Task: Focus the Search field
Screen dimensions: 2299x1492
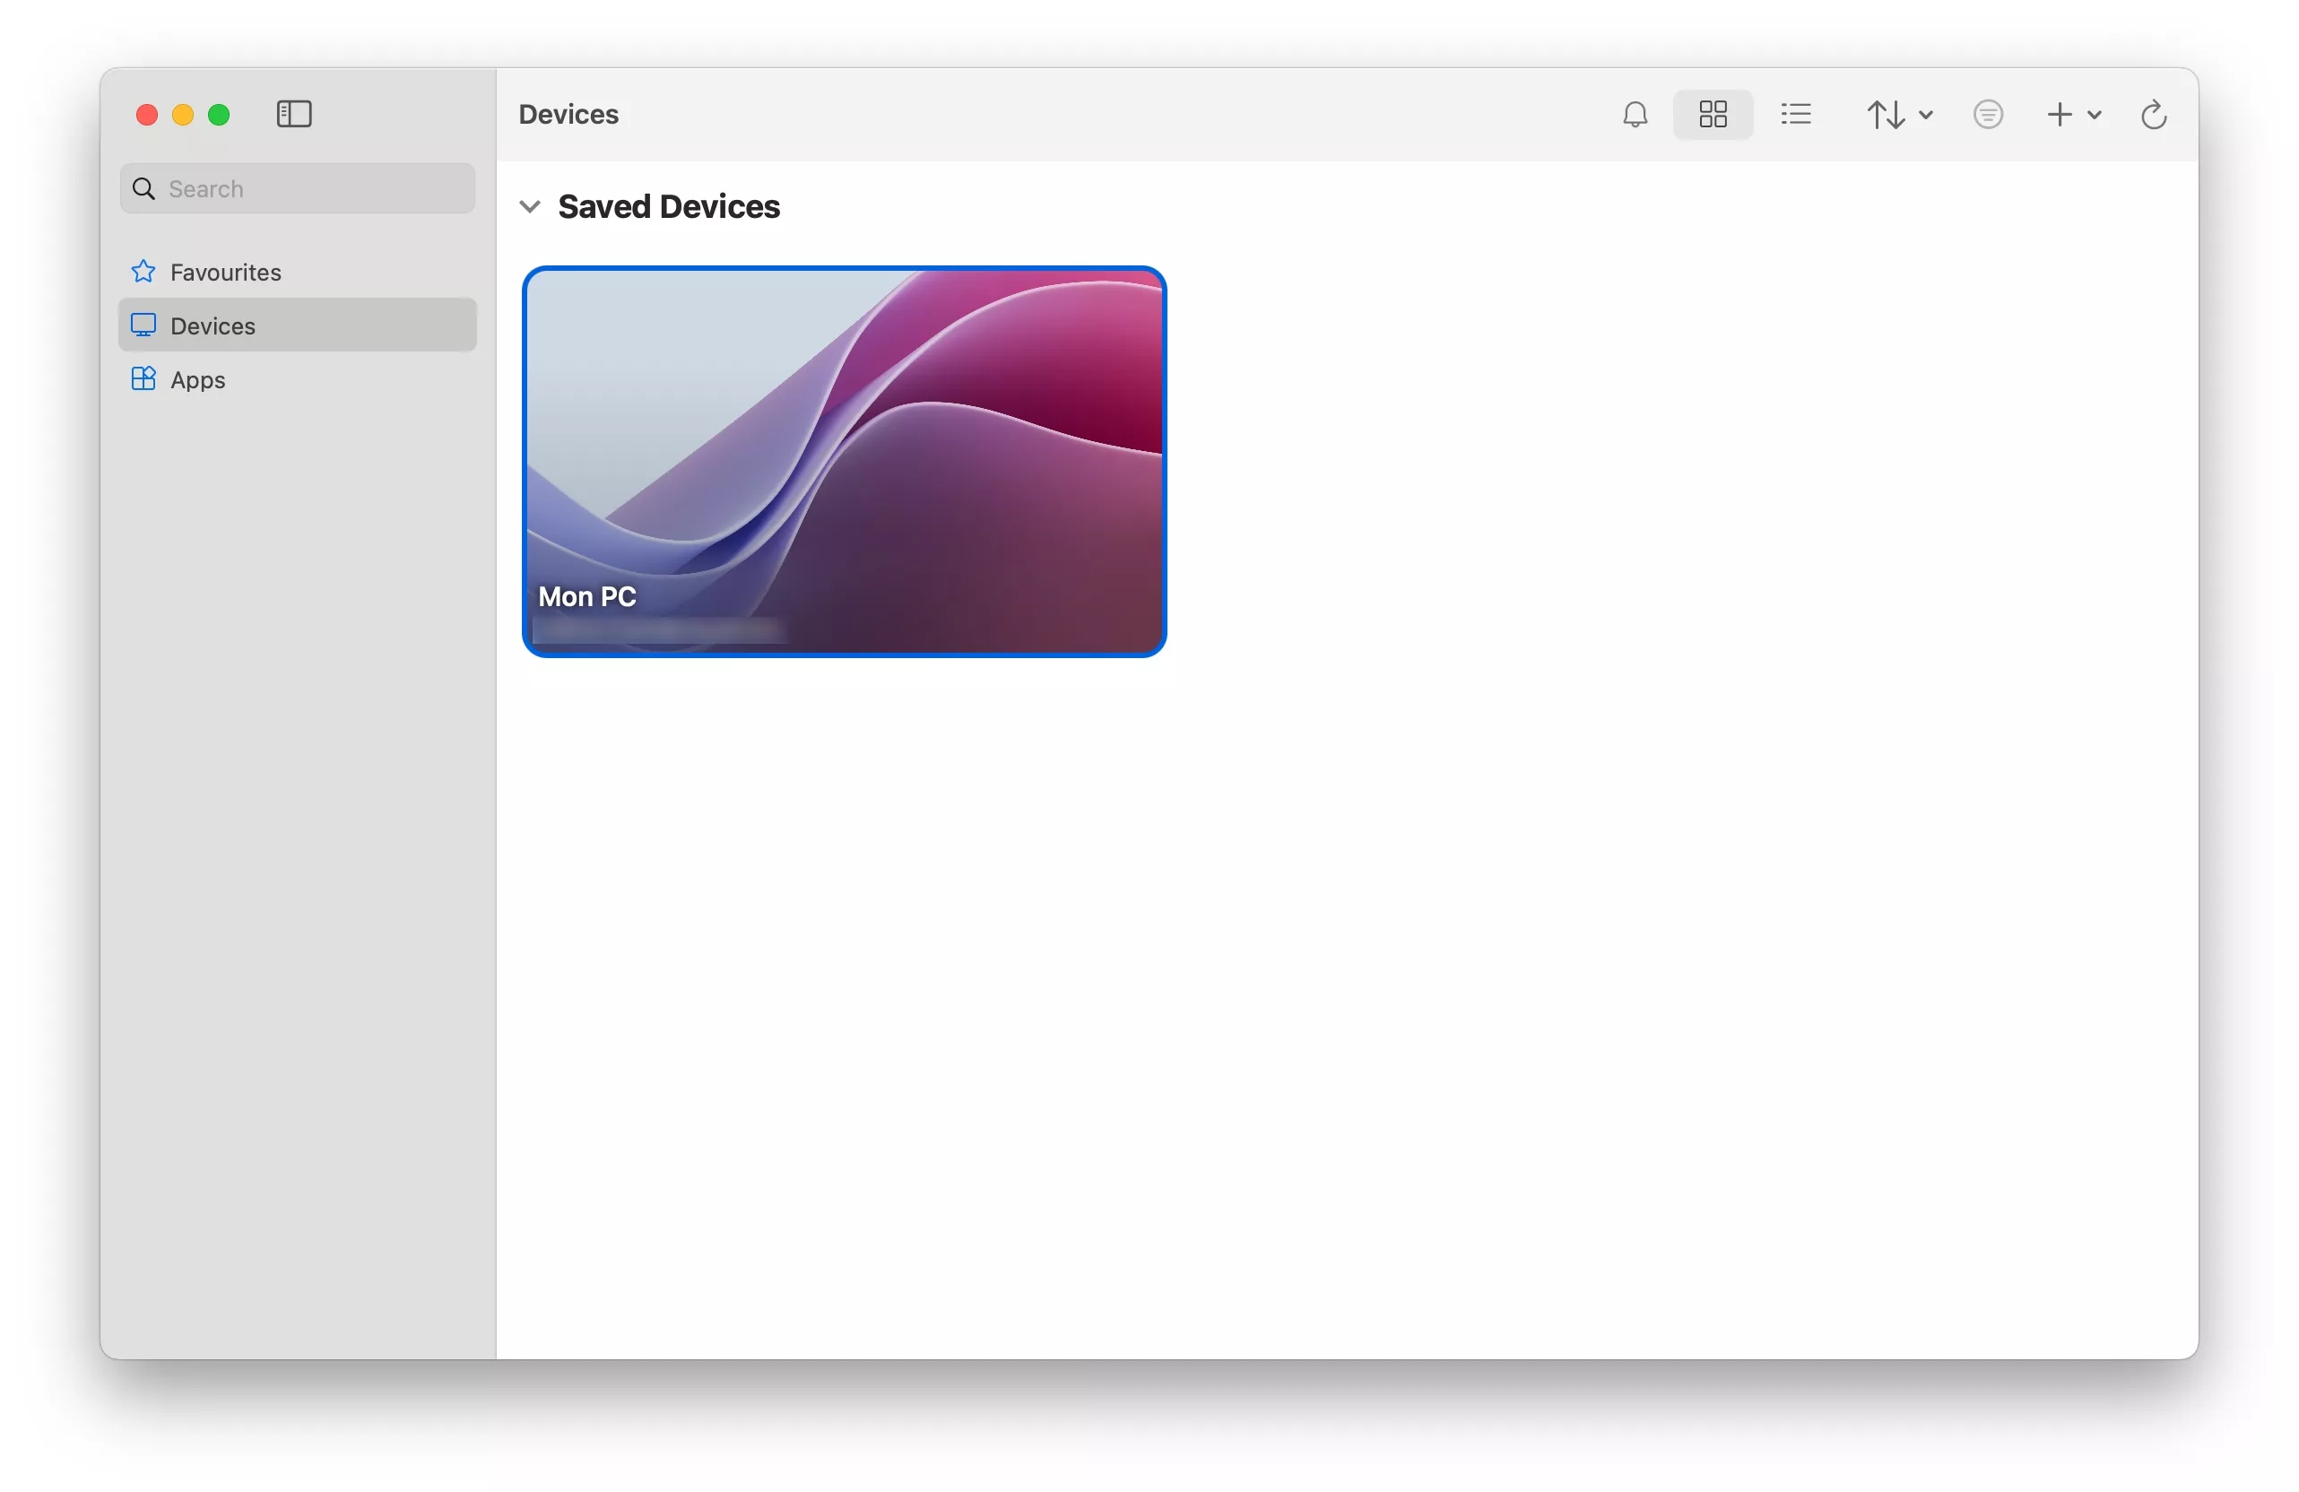Action: [298, 188]
